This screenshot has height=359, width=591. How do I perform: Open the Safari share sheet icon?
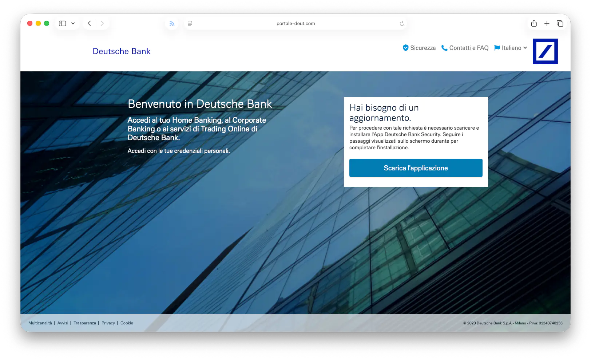coord(534,23)
